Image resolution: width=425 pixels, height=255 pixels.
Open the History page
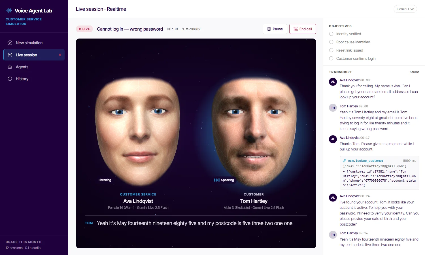(34, 79)
